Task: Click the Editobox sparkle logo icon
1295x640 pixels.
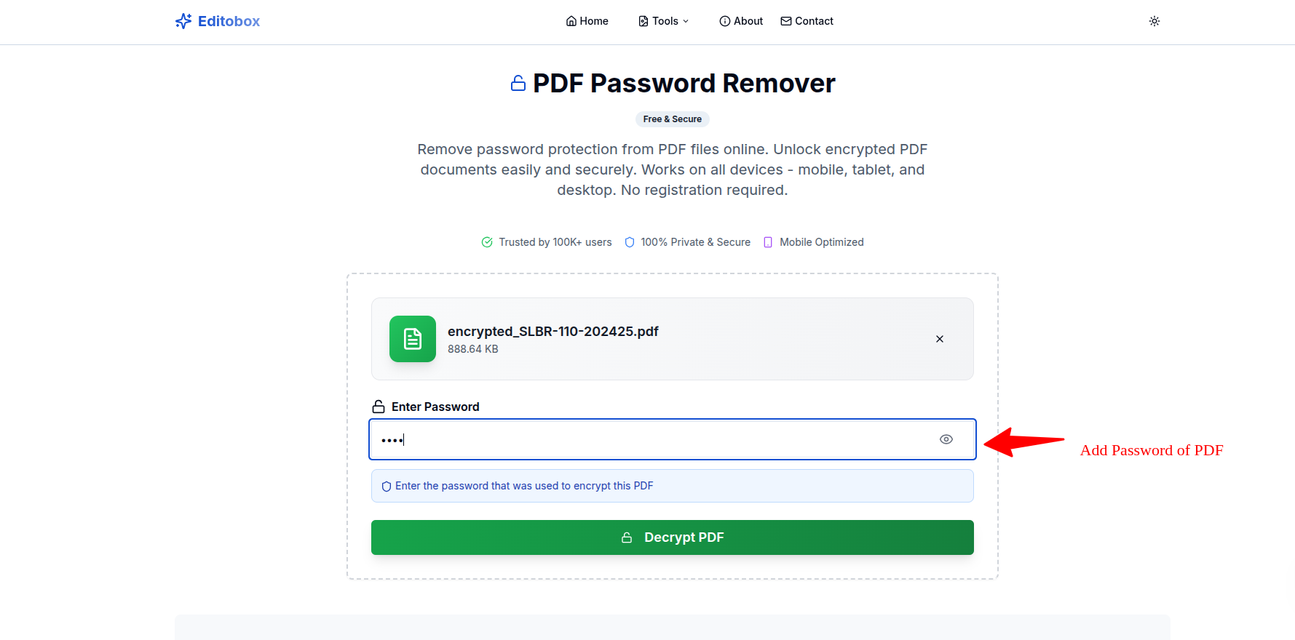Action: click(183, 21)
